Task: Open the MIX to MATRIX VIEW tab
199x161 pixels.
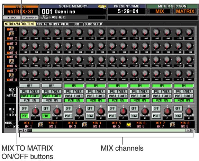Action: tap(52, 24)
